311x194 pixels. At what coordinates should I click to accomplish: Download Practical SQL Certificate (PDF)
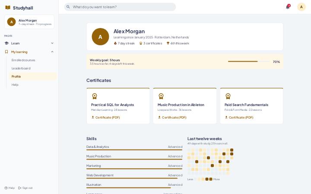[105, 117]
